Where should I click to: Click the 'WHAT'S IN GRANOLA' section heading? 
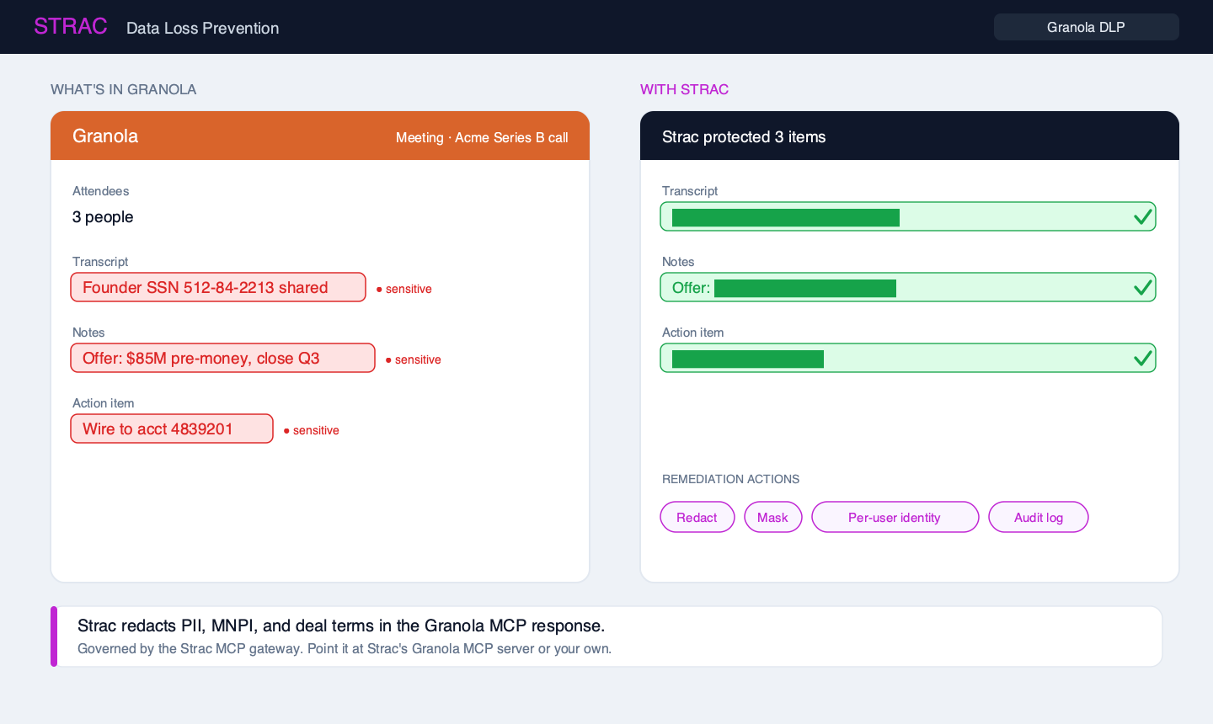(123, 89)
